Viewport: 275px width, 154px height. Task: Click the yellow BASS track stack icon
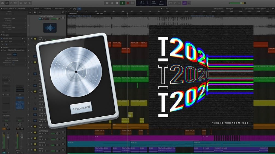pos(35,150)
